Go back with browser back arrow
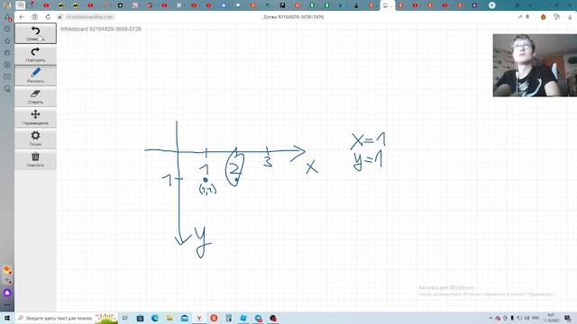Viewport: 577px width, 324px height. [22, 17]
